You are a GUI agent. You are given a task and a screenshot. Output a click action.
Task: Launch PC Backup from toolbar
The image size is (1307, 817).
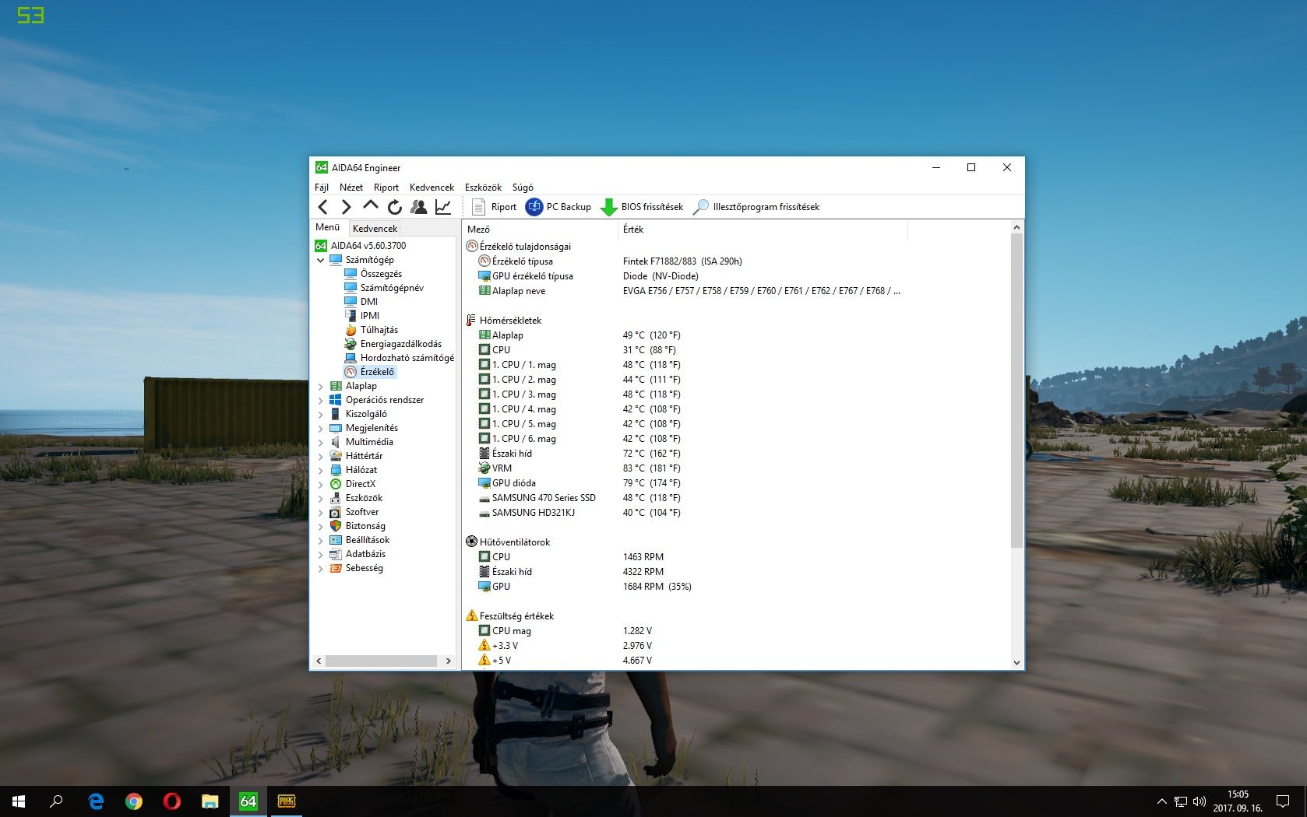[x=558, y=207]
